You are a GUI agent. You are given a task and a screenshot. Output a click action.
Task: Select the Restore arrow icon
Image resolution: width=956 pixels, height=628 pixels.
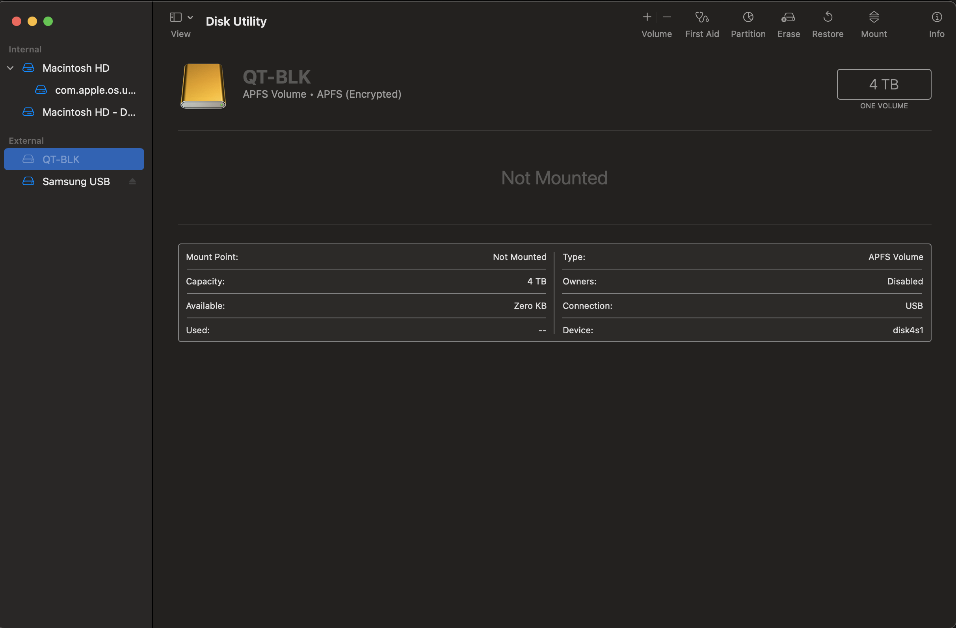(x=828, y=17)
